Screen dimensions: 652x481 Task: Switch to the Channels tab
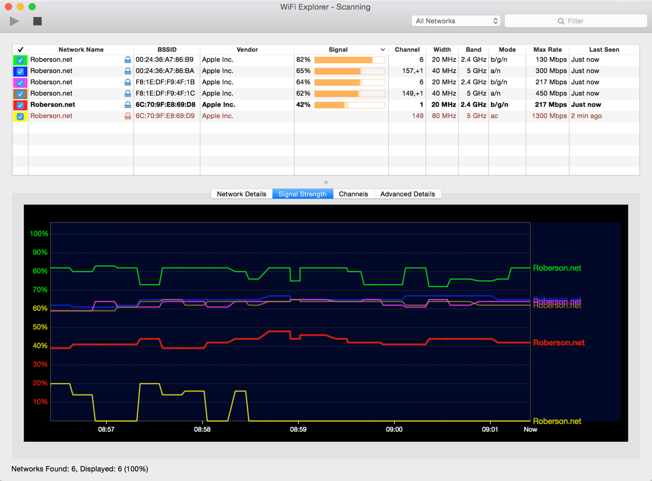353,194
